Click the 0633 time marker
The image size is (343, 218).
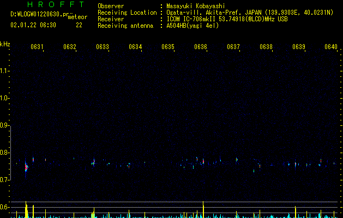pyautogui.click(x=103, y=46)
